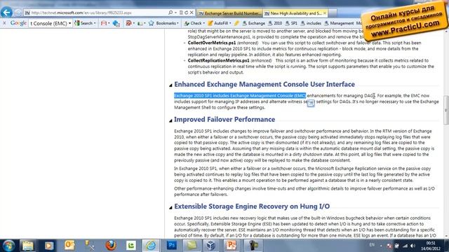
Task: Click the vertical scrollbar thumb on page
Action: tap(446, 110)
